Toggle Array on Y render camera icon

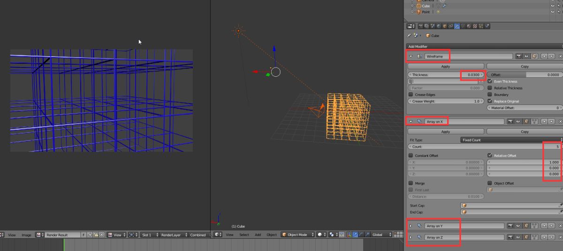click(x=510, y=226)
